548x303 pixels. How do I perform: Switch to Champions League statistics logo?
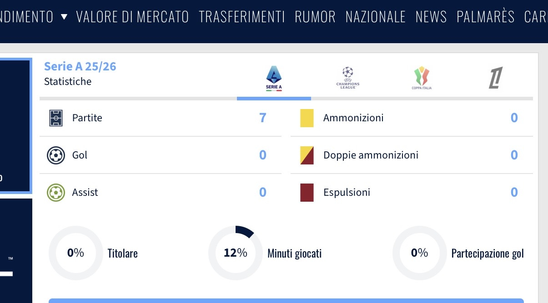348,78
